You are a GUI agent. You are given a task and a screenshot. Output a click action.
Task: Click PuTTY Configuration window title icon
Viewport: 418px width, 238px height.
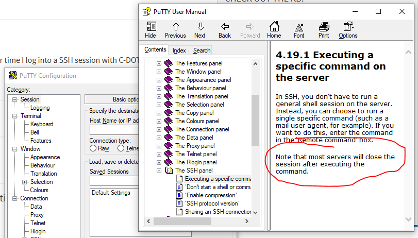pyautogui.click(x=13, y=75)
